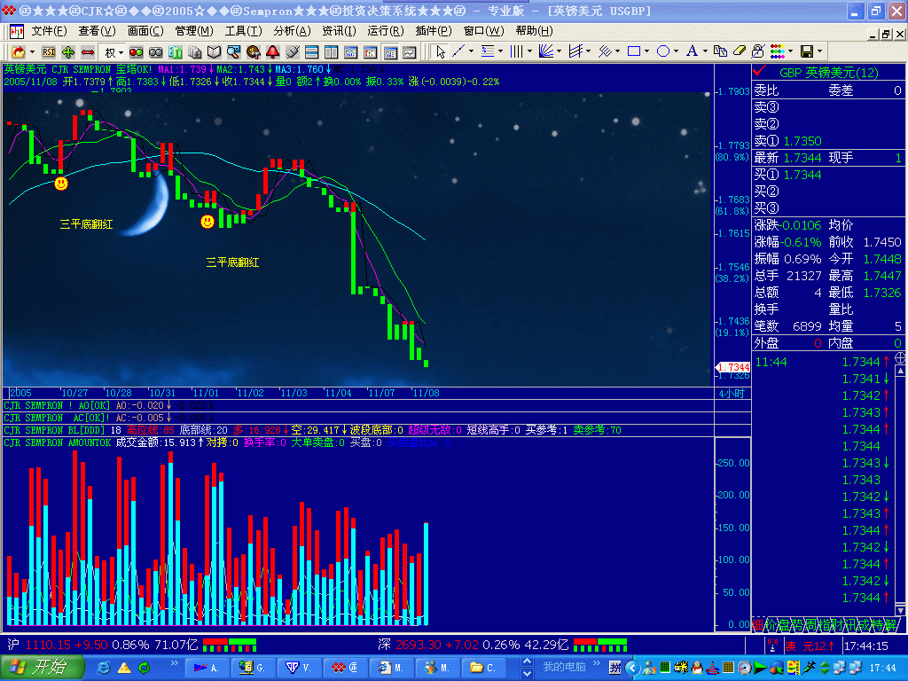This screenshot has width=908, height=681.
Task: Click tick list scrollbar down arrow
Action: (900, 610)
